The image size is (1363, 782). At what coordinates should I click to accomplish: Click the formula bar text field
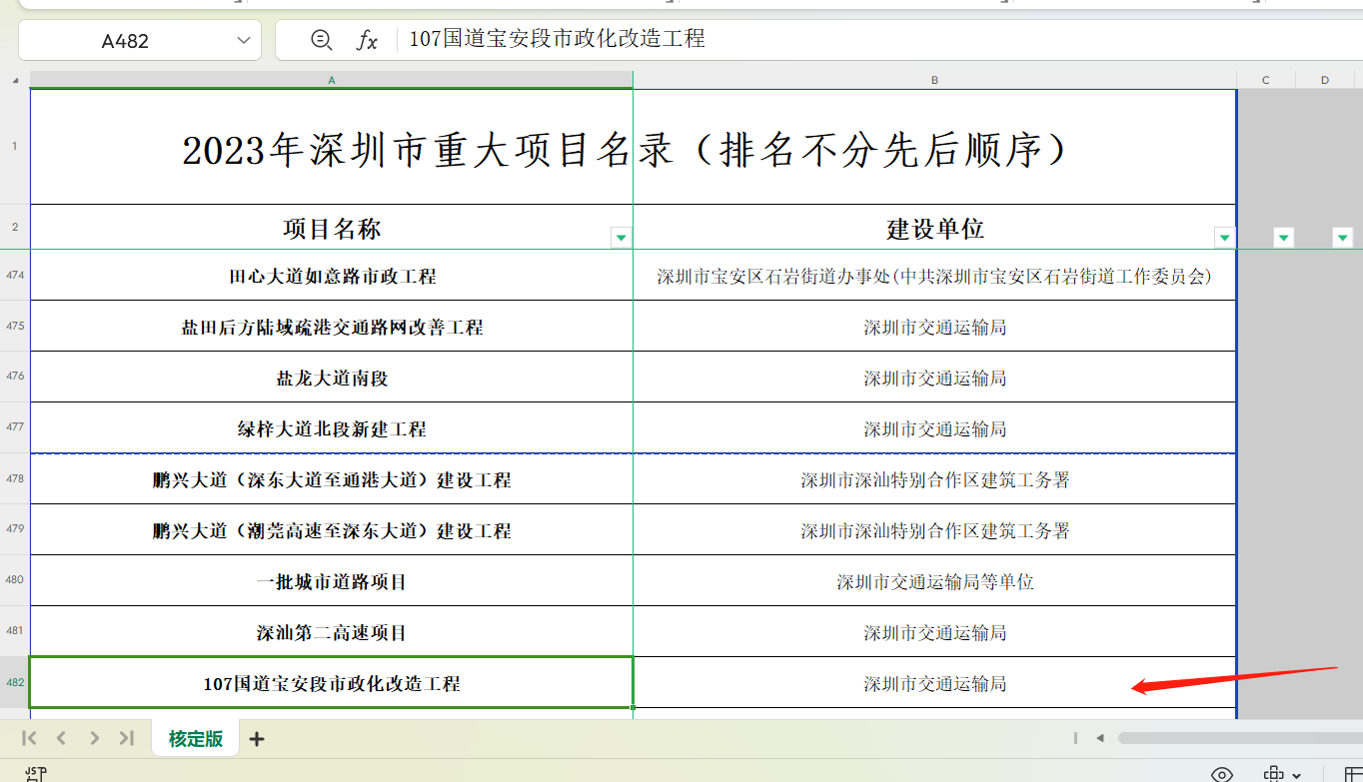coord(799,40)
